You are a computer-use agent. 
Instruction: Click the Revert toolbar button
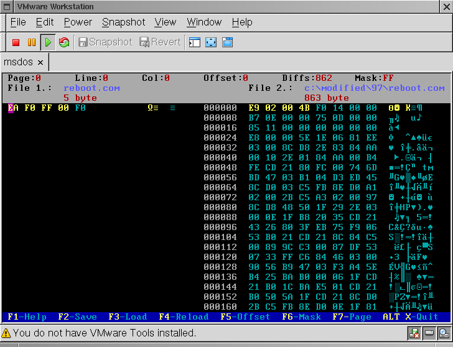pyautogui.click(x=160, y=42)
